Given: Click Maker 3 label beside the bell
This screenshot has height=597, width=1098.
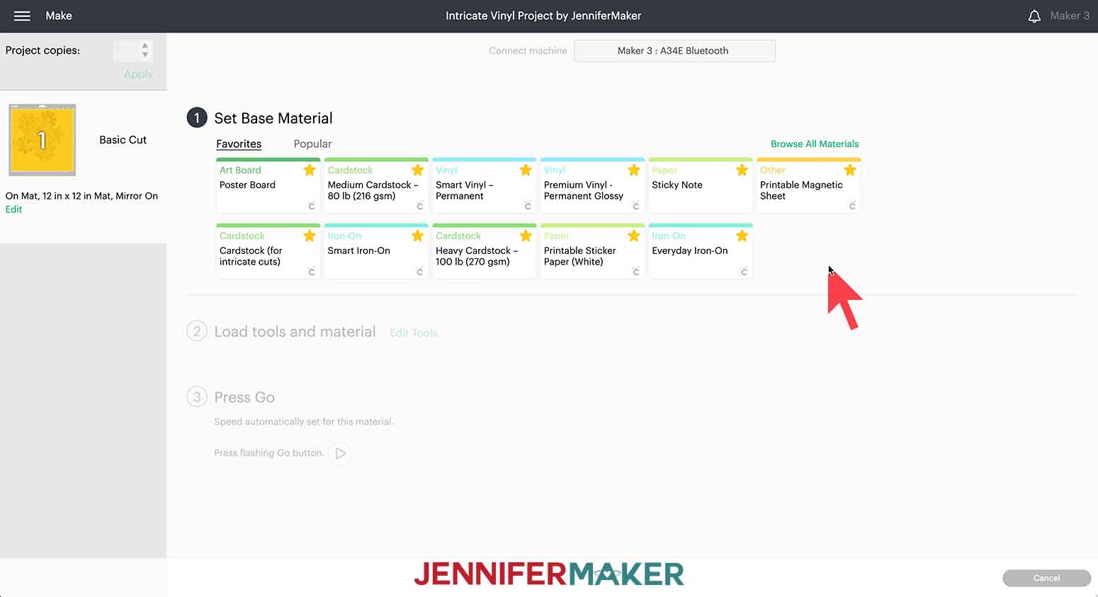Looking at the screenshot, I should (1070, 16).
